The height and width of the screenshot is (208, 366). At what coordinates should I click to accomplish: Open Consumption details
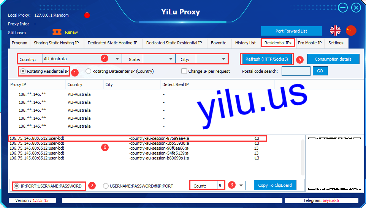pos(333,59)
